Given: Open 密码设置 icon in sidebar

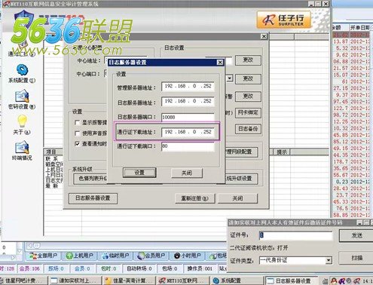Looking at the screenshot, I should [22, 97].
